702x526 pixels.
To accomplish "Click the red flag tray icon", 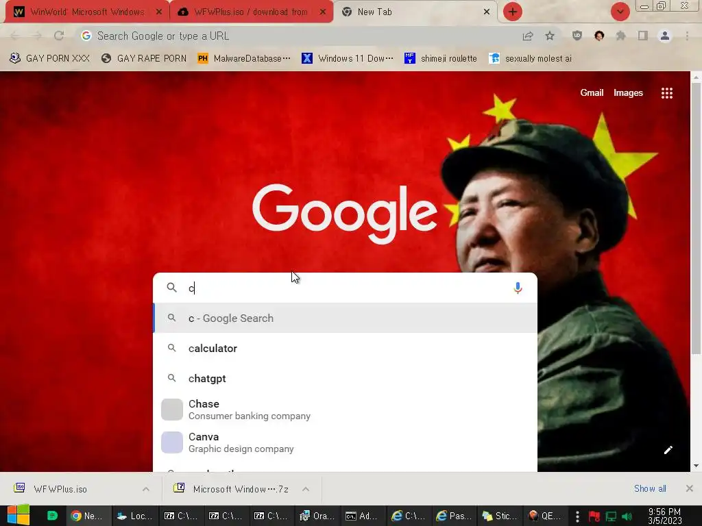I will (x=594, y=516).
